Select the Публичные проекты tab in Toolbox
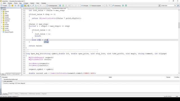Image resolution: width=180 pixels, height=101 pixels. pos(35,94)
